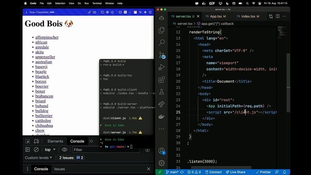This screenshot has height=175, width=311.
Task: Copy page link icon in browser toolbar
Action: [89, 12]
